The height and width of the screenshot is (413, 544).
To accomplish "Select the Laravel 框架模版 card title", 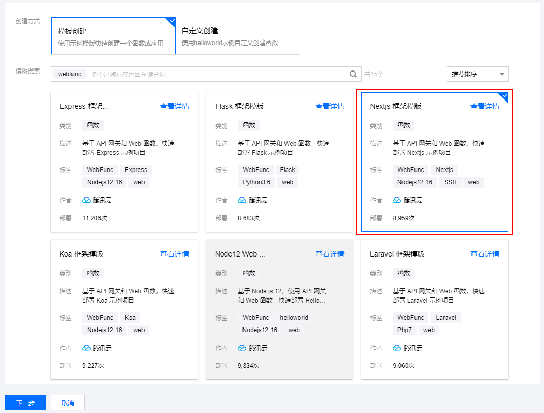I will (x=397, y=254).
